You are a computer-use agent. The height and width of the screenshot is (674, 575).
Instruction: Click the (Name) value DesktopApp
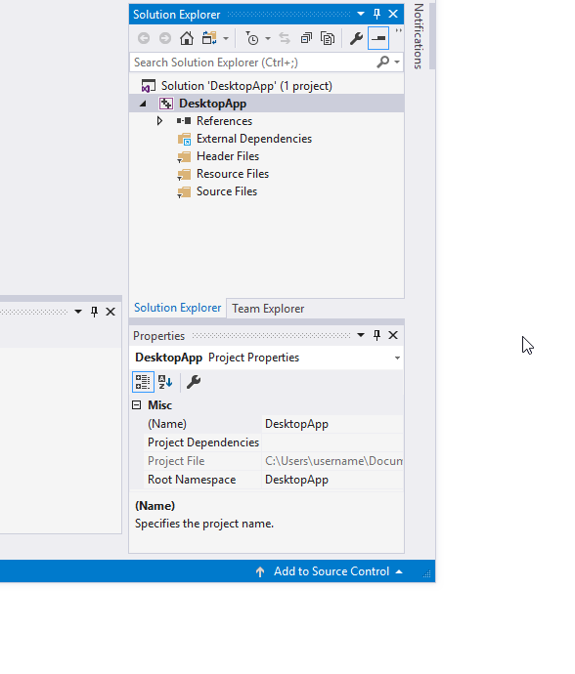pos(296,424)
